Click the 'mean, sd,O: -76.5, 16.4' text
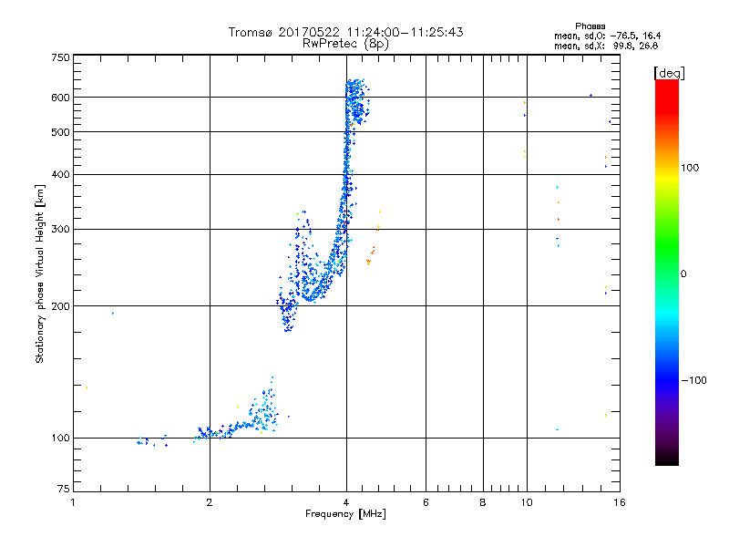 (607, 36)
